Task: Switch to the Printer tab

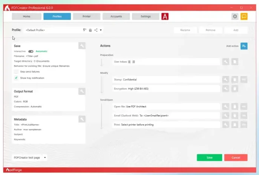Action: coord(87,16)
